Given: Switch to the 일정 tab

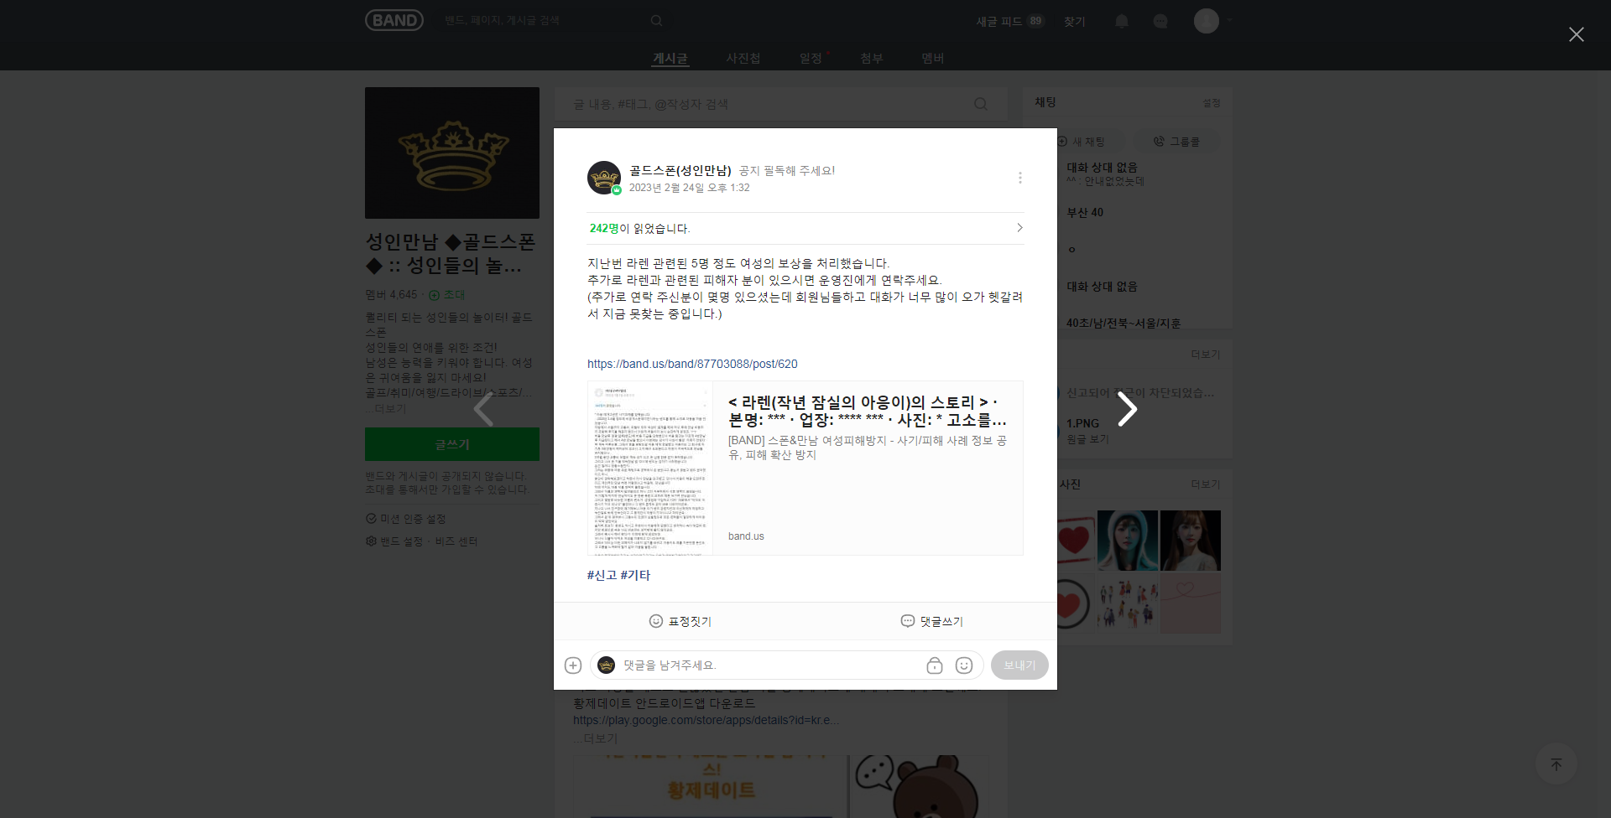Looking at the screenshot, I should pos(810,58).
